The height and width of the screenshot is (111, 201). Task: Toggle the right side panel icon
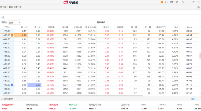click(199, 7)
